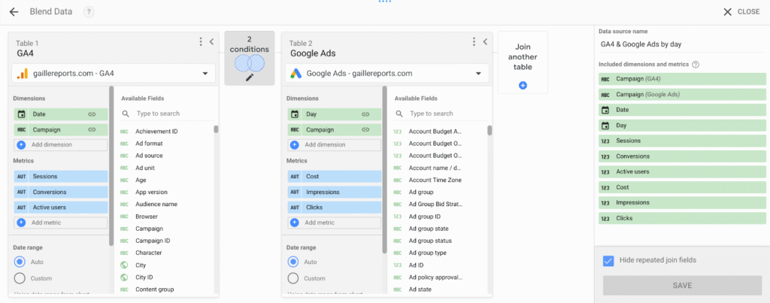Click link icon on Google Ads Day dimension
This screenshot has width=770, height=303.
tap(365, 114)
